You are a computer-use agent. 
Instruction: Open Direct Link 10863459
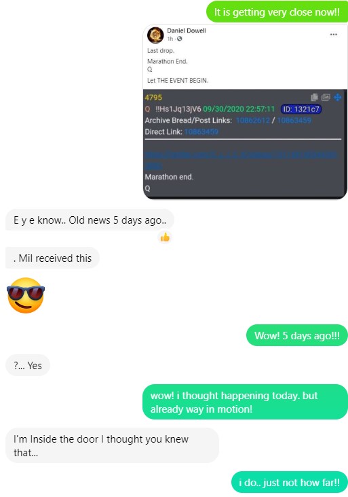201,132
